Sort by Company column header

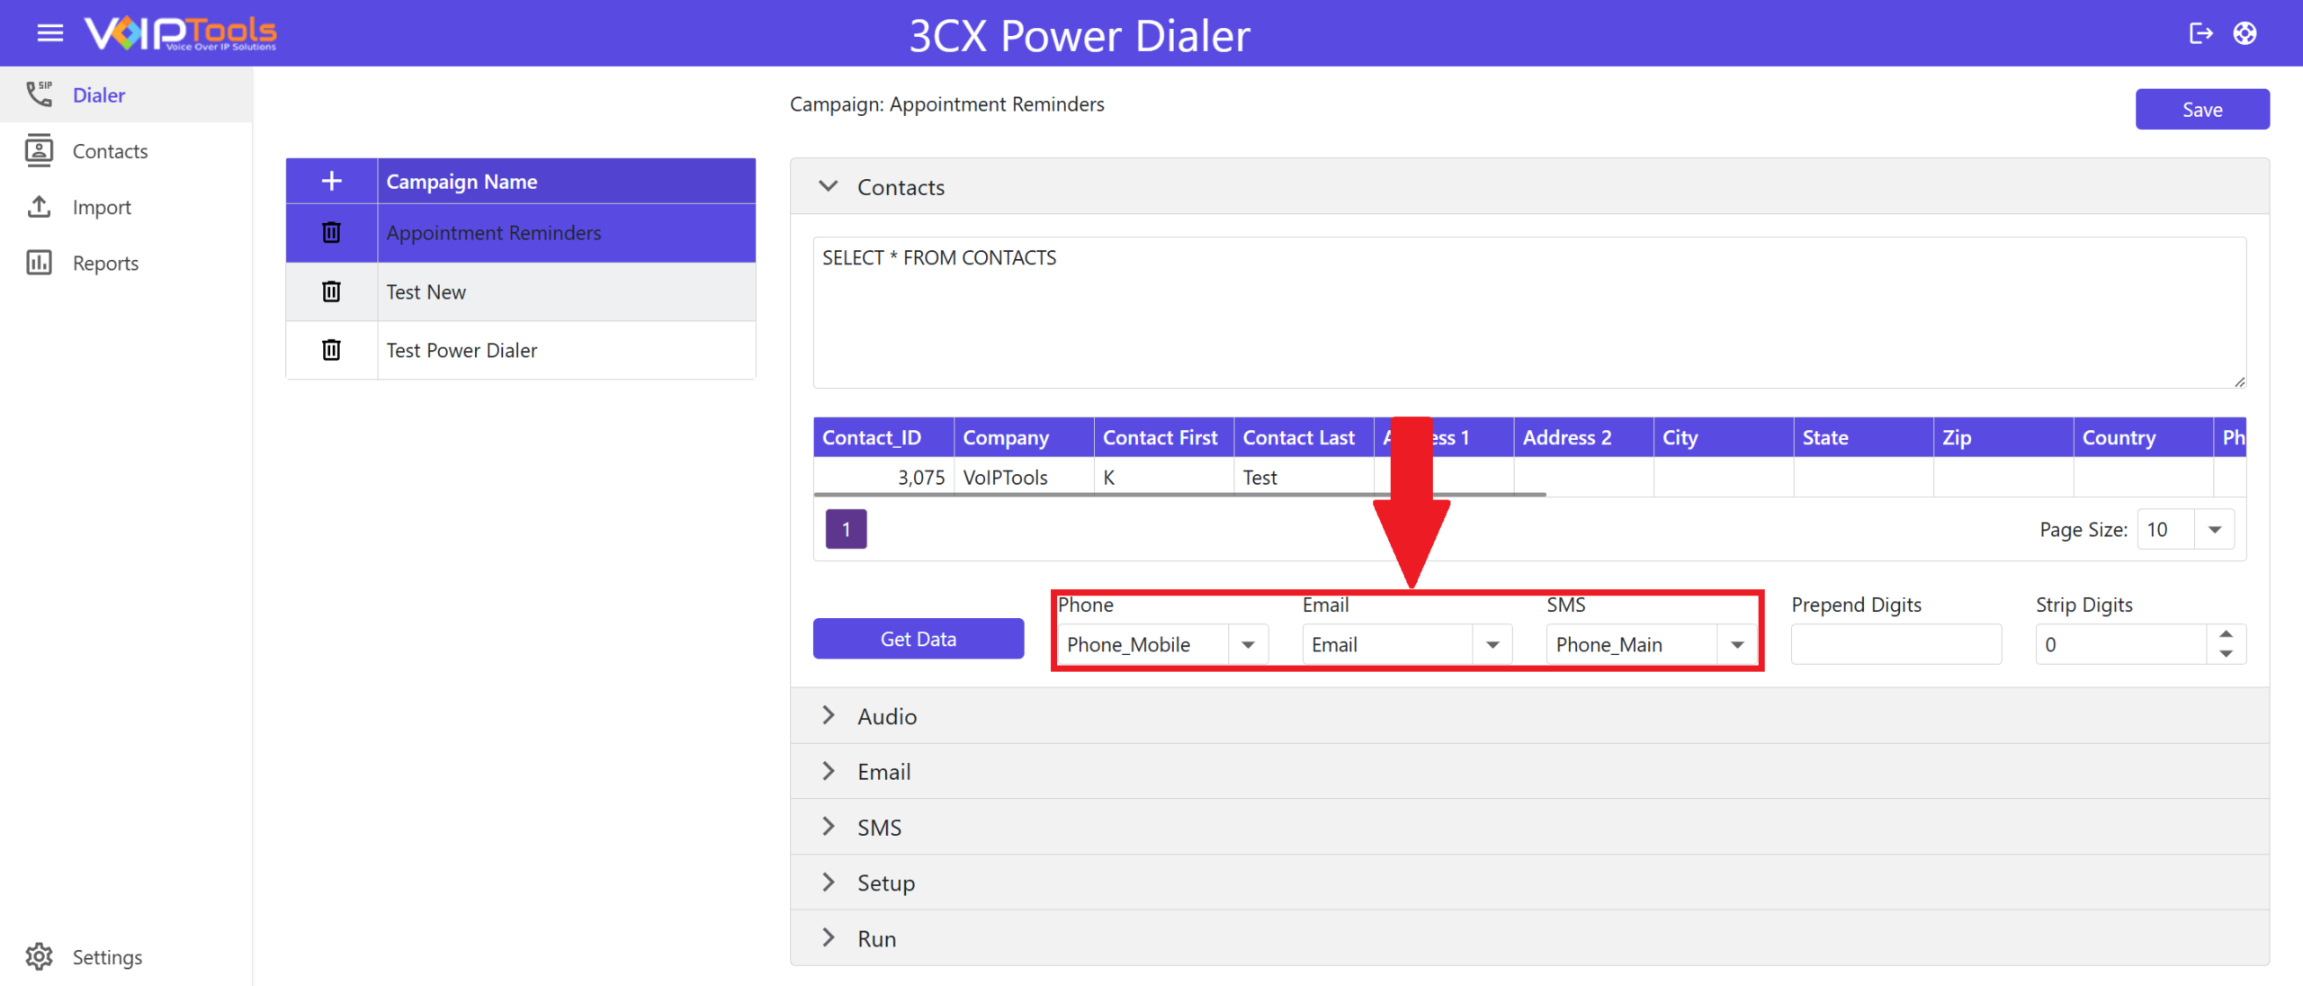coord(1024,437)
